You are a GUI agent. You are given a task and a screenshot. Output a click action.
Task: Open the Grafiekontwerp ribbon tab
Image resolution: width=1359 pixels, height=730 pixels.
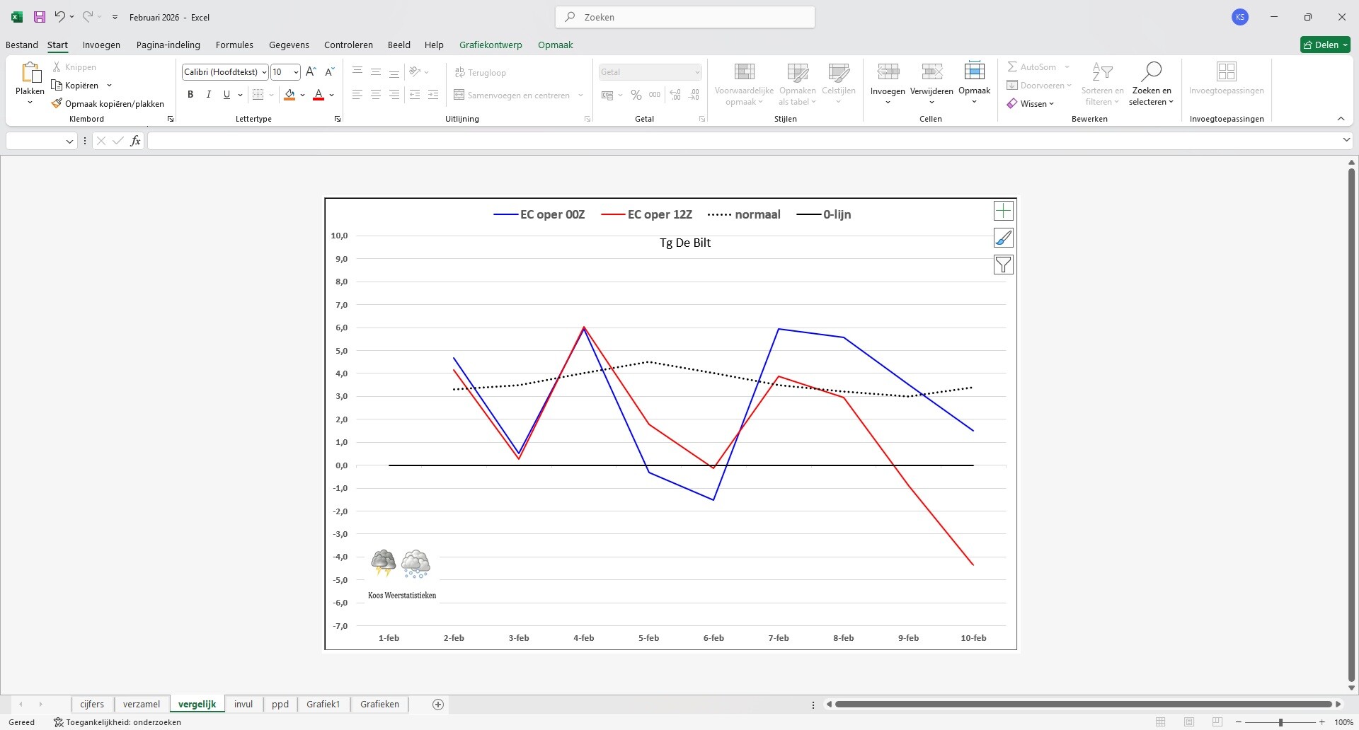tap(491, 45)
